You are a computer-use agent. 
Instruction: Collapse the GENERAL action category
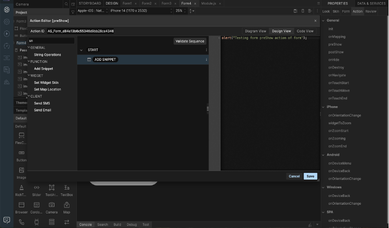(x=29, y=47)
